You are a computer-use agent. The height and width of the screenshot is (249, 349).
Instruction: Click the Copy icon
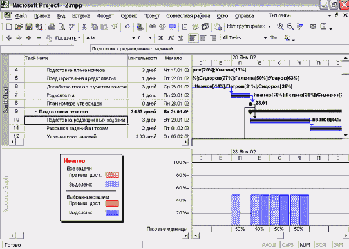[94, 27]
